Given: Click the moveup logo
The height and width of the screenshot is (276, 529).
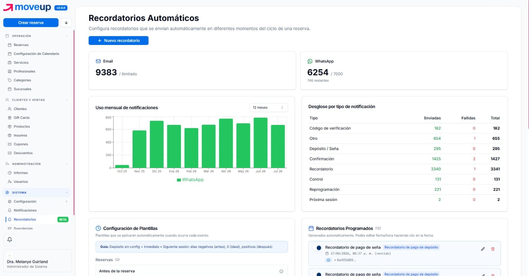Looking at the screenshot, I should (x=27, y=7).
